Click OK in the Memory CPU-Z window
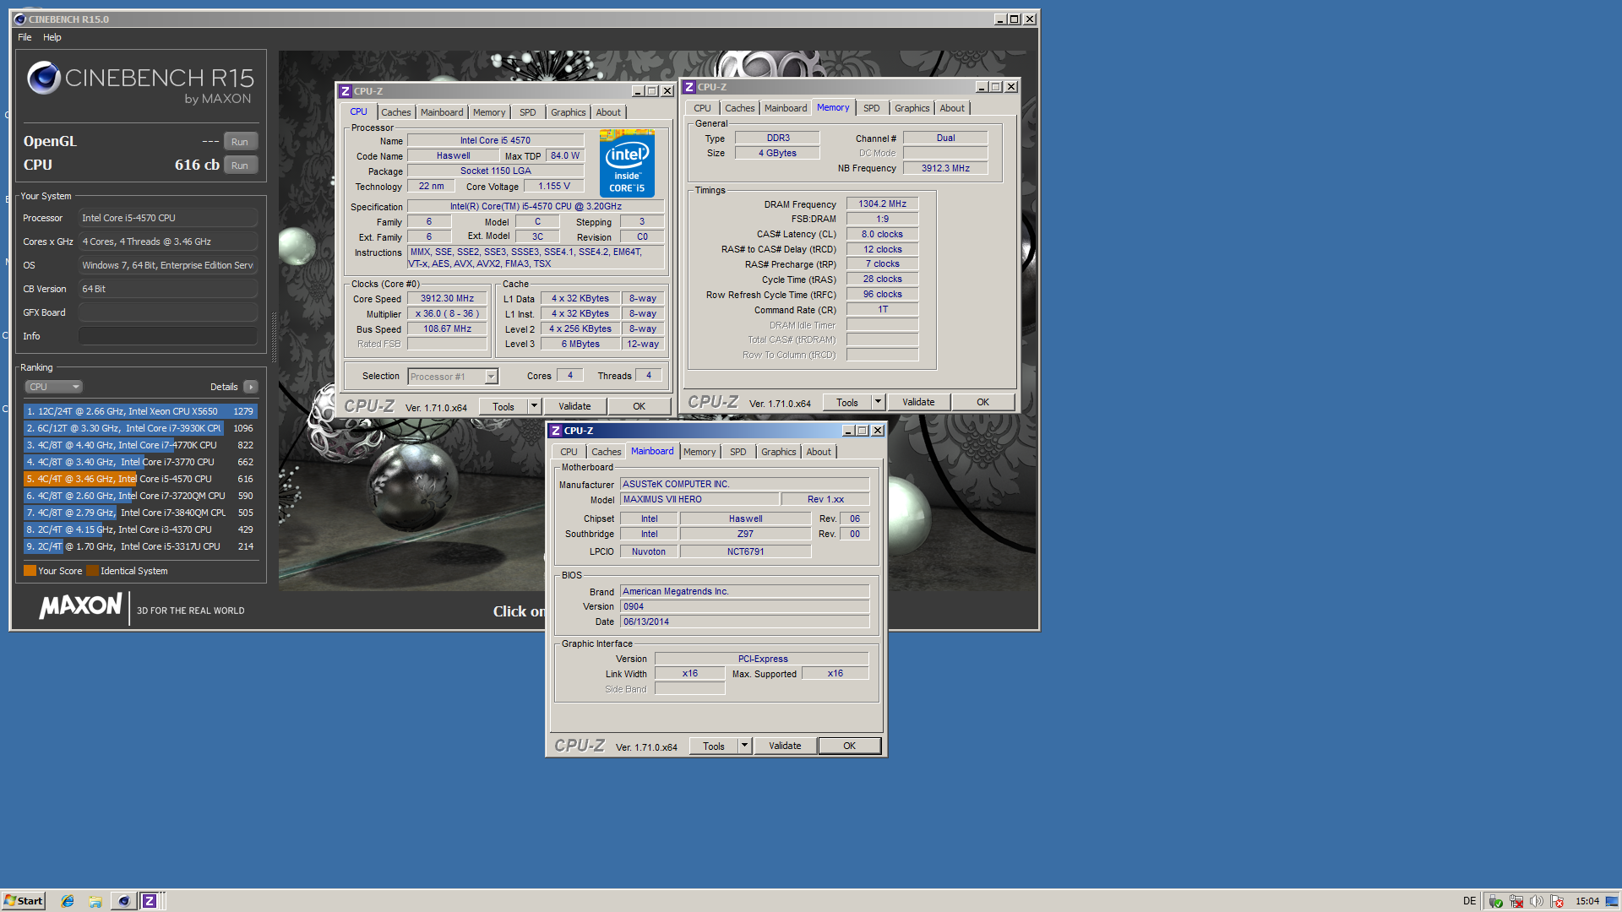 point(982,402)
